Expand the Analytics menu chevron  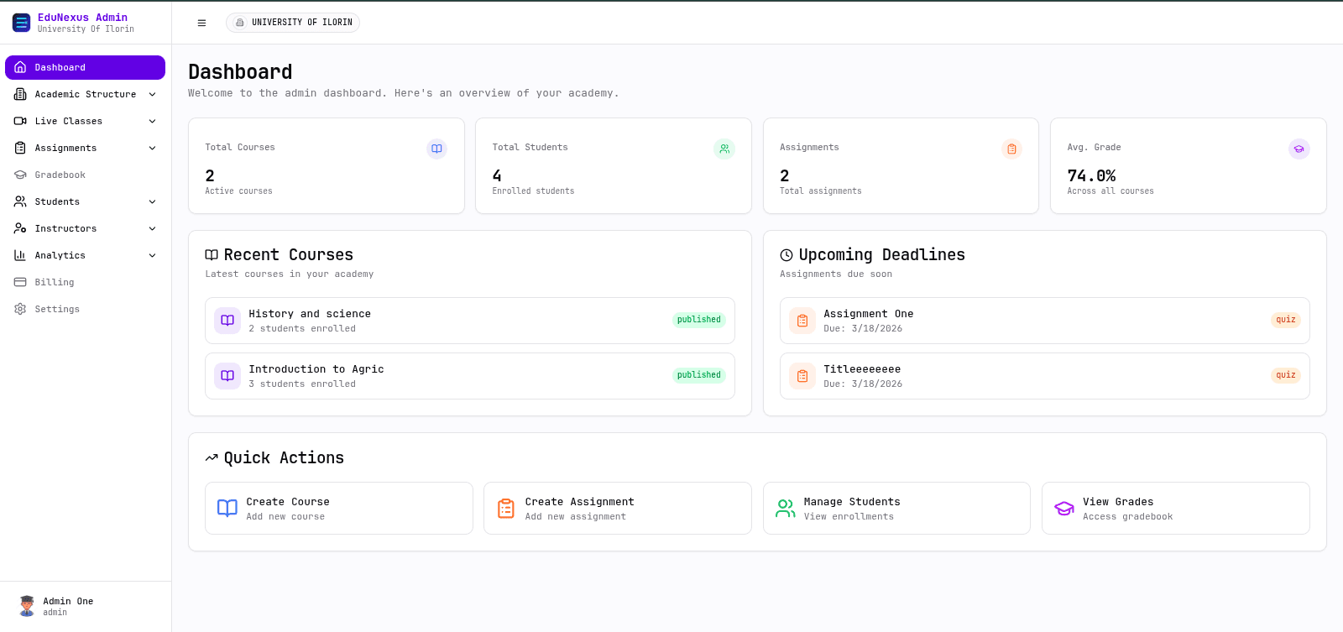[152, 255]
